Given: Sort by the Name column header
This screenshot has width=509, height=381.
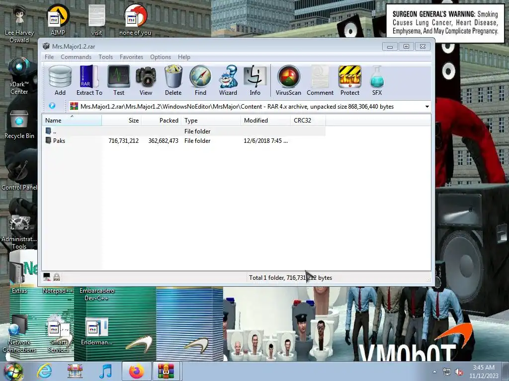Looking at the screenshot, I should 72,121.
